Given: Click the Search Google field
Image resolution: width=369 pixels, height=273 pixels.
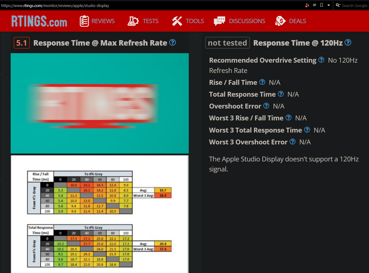Looking at the screenshot, I should click(x=354, y=5).
